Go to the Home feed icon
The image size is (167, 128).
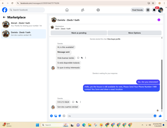point(67,10)
